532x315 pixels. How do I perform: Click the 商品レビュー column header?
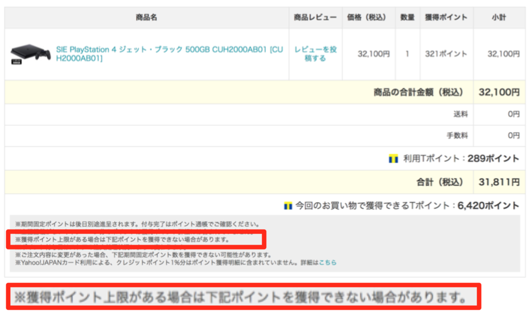tap(315, 18)
